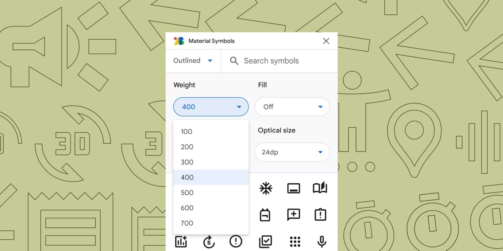Image resolution: width=503 pixels, height=251 pixels.
Task: Select the microphone symbol
Action: coord(320,241)
